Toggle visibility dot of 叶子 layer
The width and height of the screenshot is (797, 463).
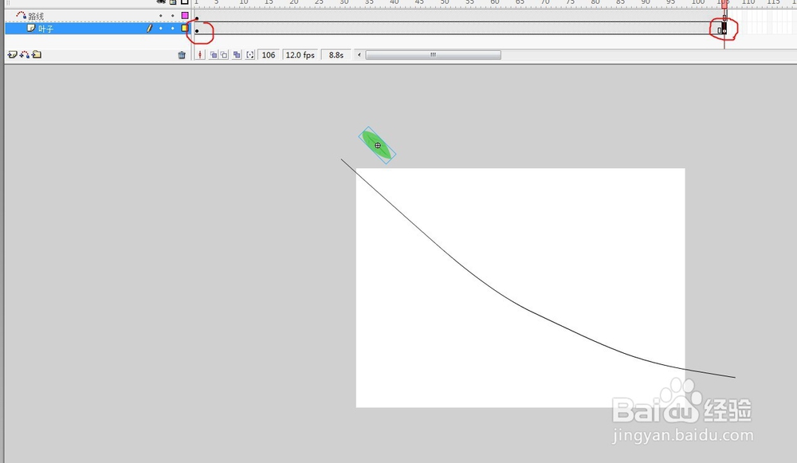(x=161, y=29)
